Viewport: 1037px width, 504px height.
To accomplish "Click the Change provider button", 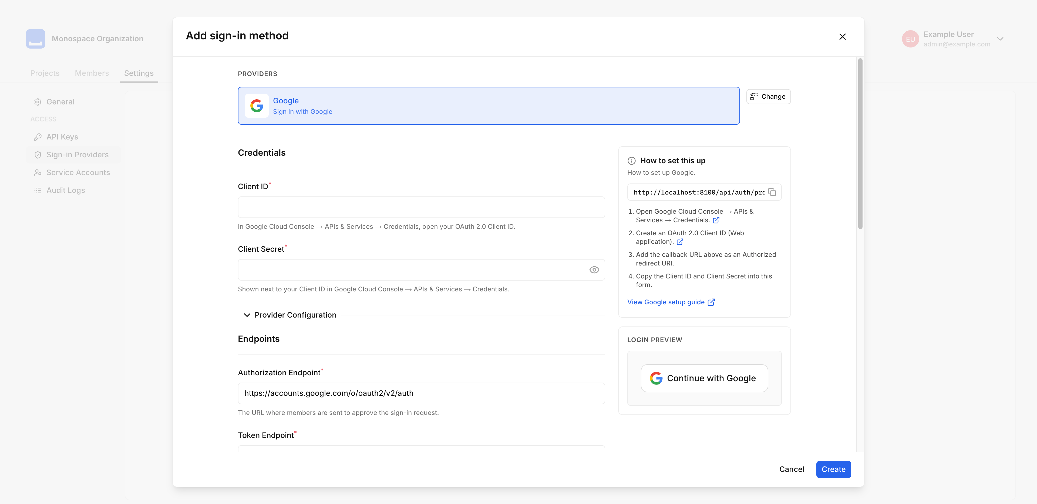I will click(x=768, y=97).
